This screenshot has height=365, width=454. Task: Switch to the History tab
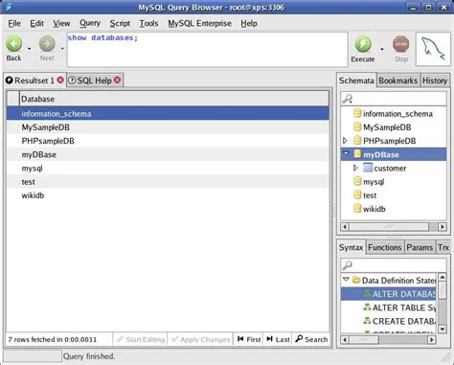click(435, 80)
